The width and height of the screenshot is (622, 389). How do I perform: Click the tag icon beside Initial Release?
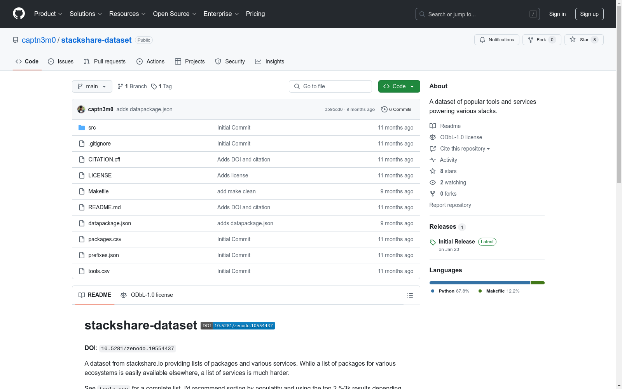[x=433, y=242]
